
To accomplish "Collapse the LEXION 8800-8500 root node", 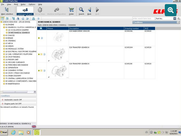I will (x=1, y=22).
